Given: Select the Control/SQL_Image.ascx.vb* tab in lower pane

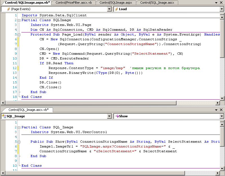Looking at the screenshot, I should click(28, 110).
